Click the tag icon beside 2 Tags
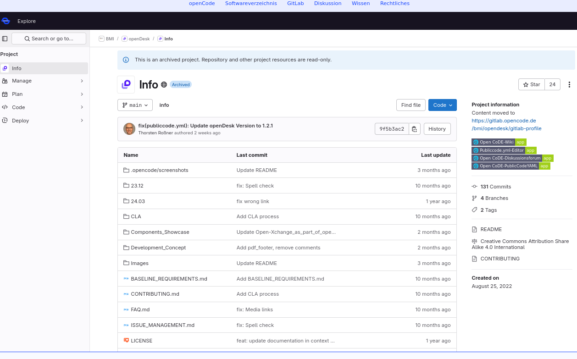 [x=475, y=210]
